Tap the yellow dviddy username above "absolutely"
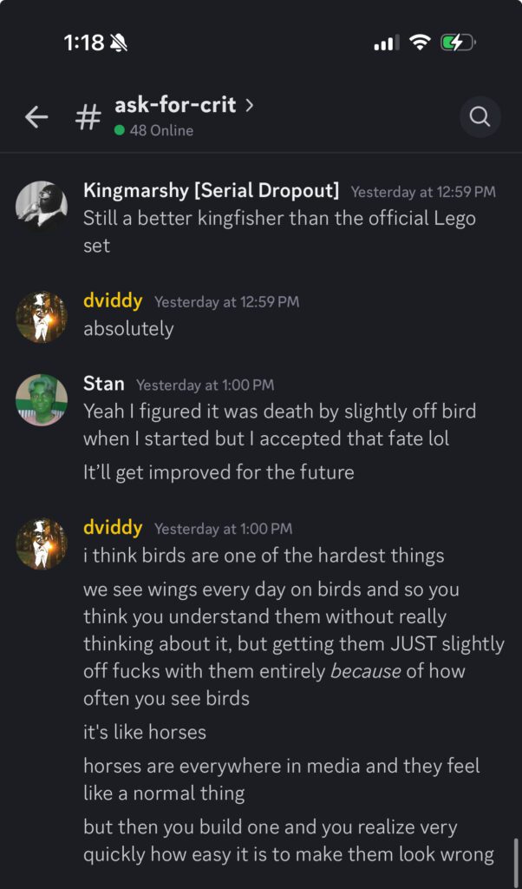This screenshot has height=889, width=522. [113, 300]
